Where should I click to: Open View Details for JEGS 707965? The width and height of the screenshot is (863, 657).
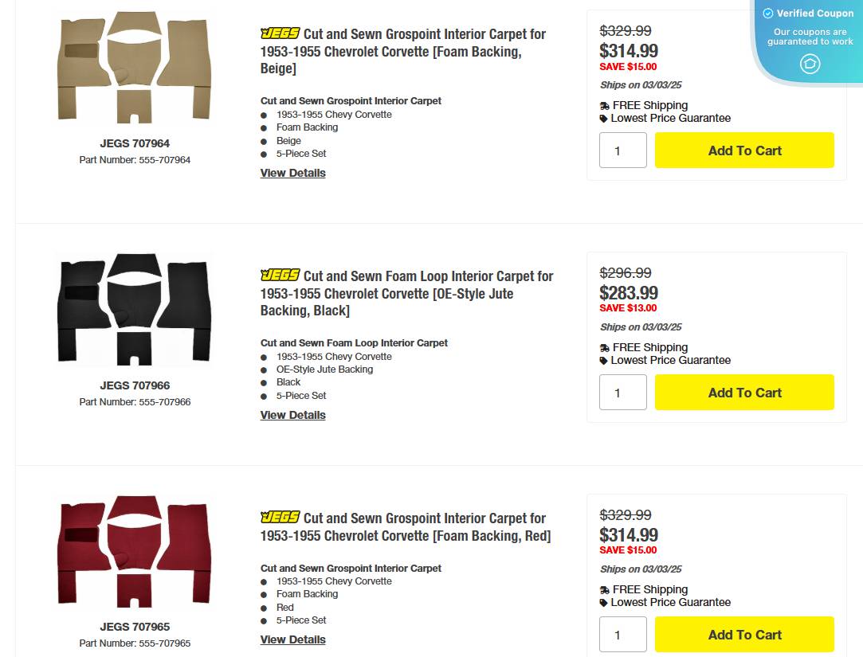coord(292,639)
